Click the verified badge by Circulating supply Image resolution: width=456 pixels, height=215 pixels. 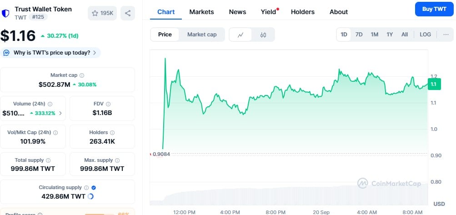point(93,188)
